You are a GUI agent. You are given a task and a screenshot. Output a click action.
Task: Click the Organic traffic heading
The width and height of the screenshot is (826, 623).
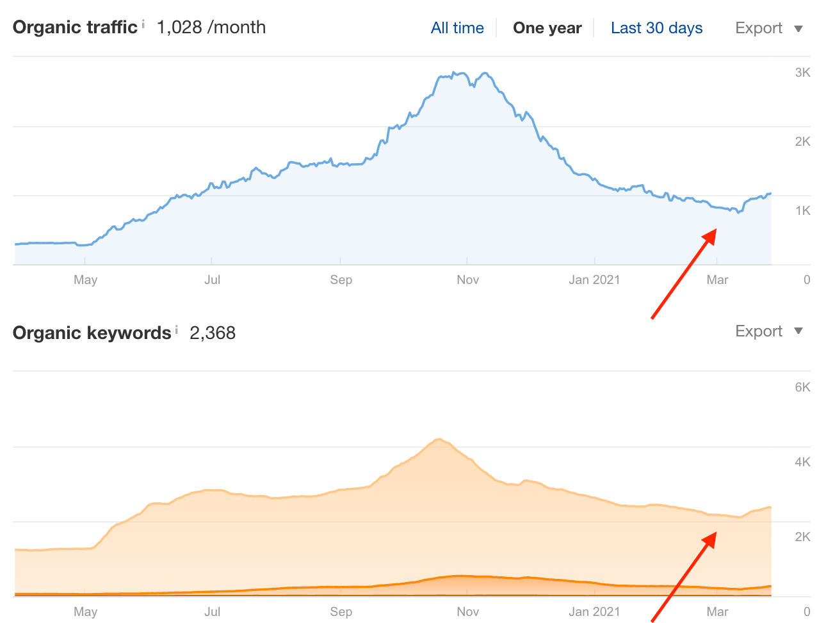[x=75, y=28]
